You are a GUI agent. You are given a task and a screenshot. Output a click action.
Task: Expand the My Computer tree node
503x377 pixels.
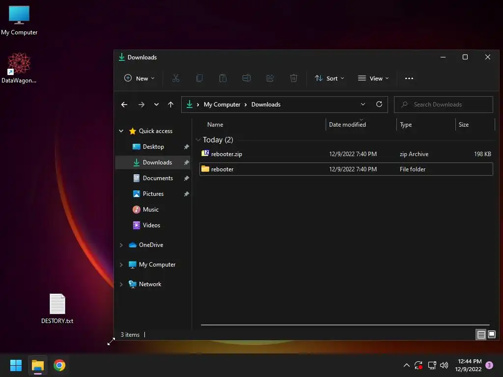[x=121, y=265]
